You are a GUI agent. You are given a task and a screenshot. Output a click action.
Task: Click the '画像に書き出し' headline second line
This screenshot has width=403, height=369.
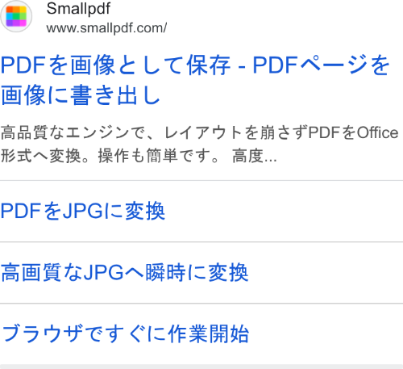point(81,95)
